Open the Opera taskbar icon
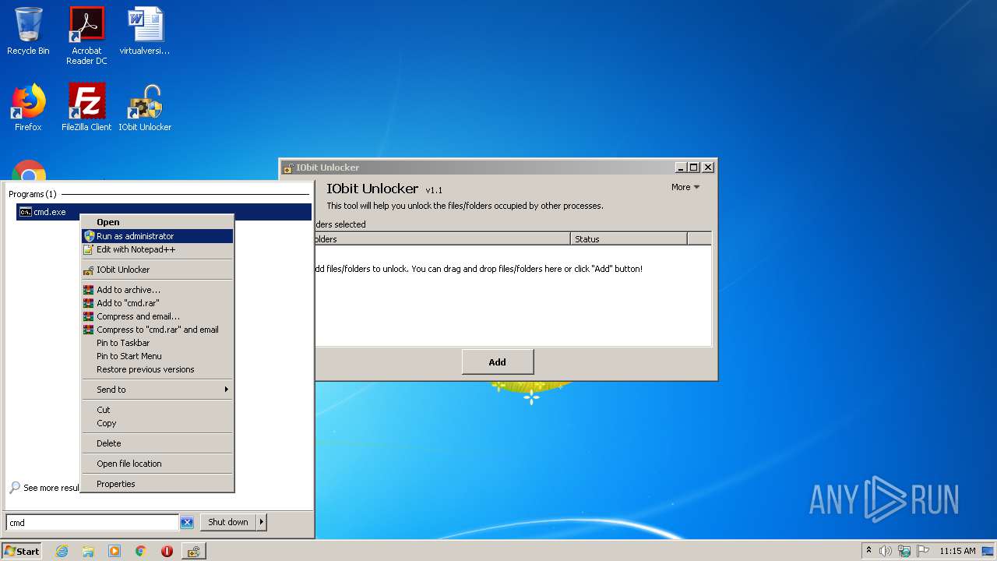 [167, 551]
